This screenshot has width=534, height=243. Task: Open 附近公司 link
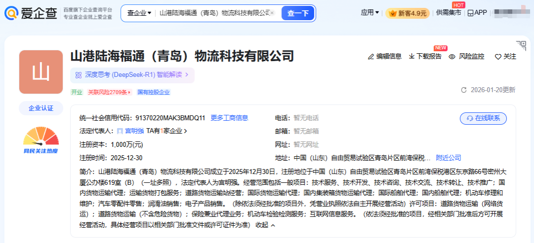(448, 158)
